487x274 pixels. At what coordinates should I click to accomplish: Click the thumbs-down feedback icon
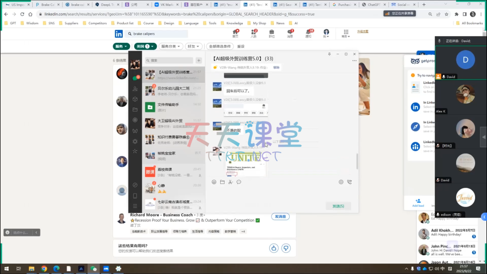click(286, 248)
